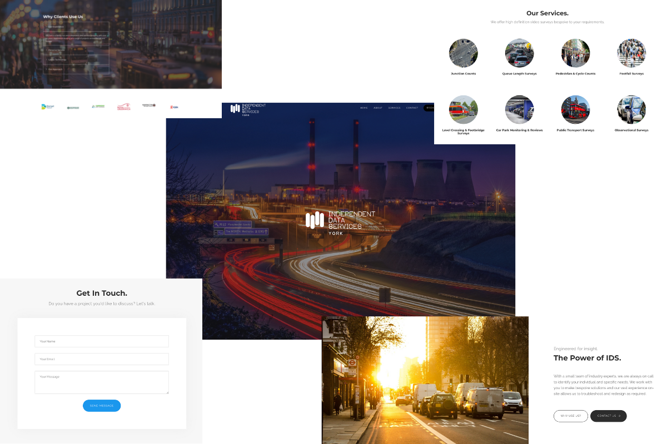Open the Observational Surveys circular icon
The height and width of the screenshot is (444, 667).
click(x=631, y=109)
